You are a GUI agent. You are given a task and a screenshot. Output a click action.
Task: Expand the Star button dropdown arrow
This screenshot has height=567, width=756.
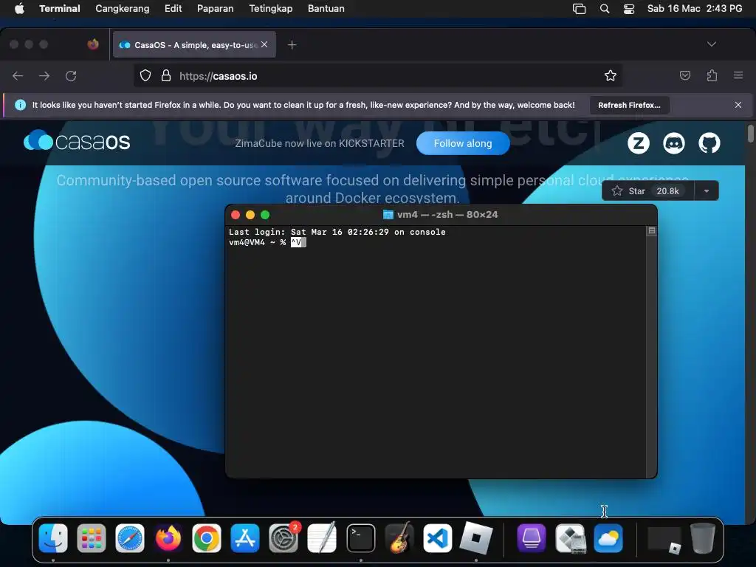[x=707, y=191]
